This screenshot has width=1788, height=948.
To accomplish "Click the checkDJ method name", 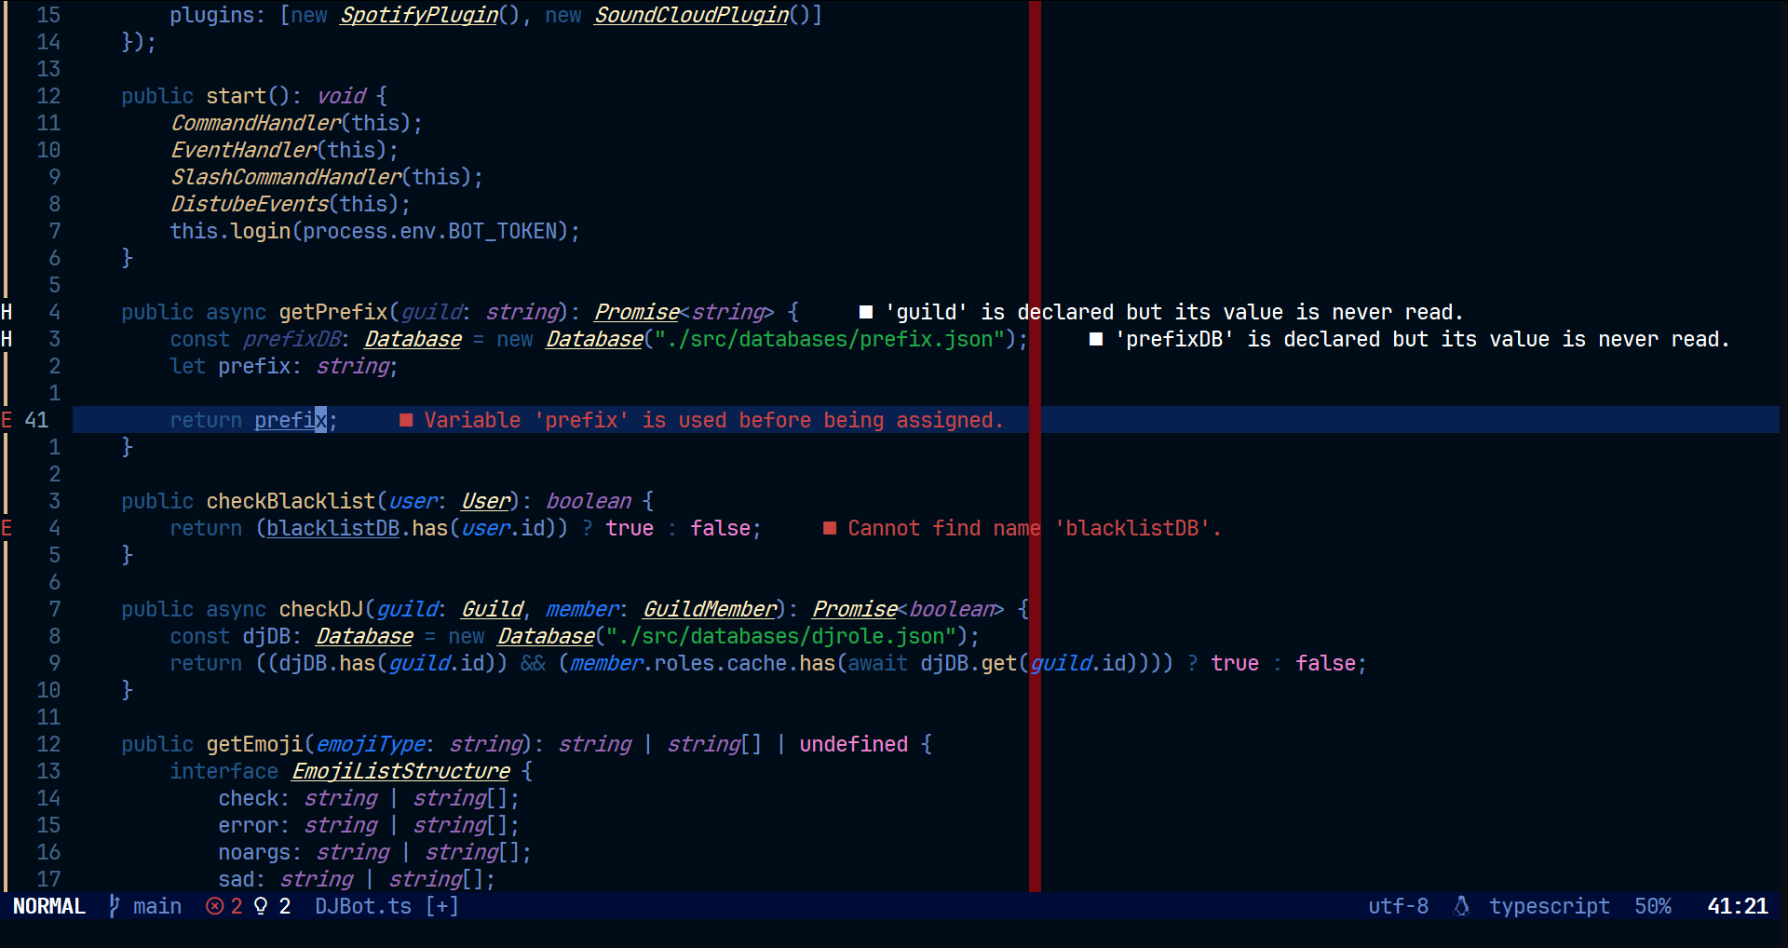I will pyautogui.click(x=321, y=609).
